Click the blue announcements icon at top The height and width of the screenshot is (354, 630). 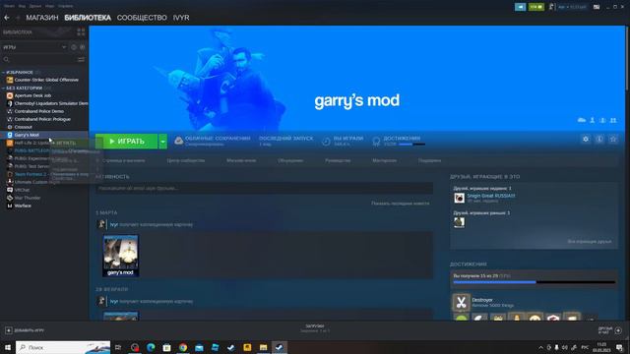coord(521,7)
